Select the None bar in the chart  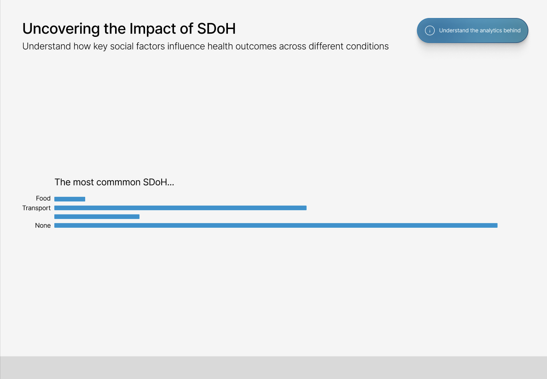pos(276,225)
